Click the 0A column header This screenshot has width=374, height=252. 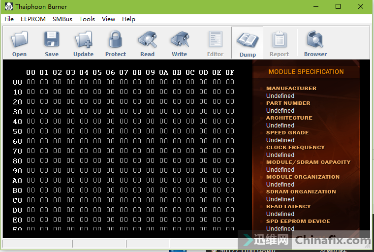pos(163,72)
